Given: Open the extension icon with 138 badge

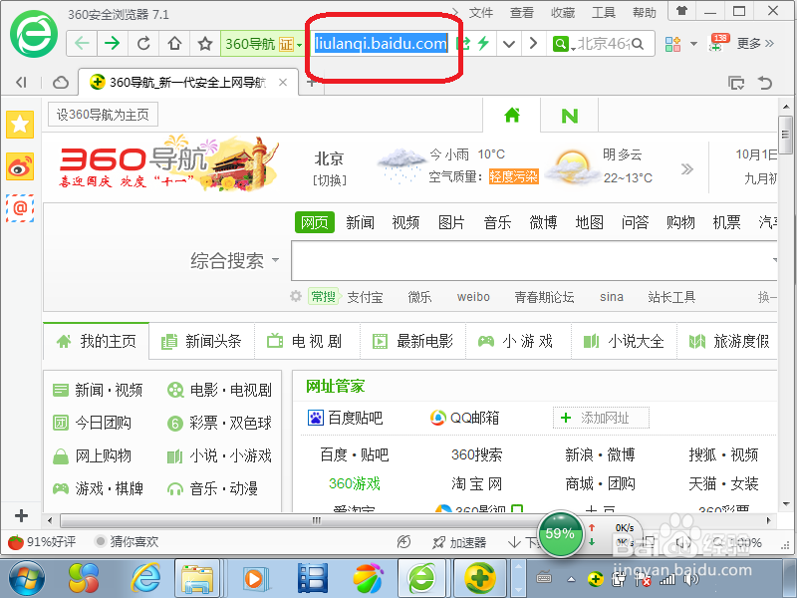Looking at the screenshot, I should click(x=718, y=43).
